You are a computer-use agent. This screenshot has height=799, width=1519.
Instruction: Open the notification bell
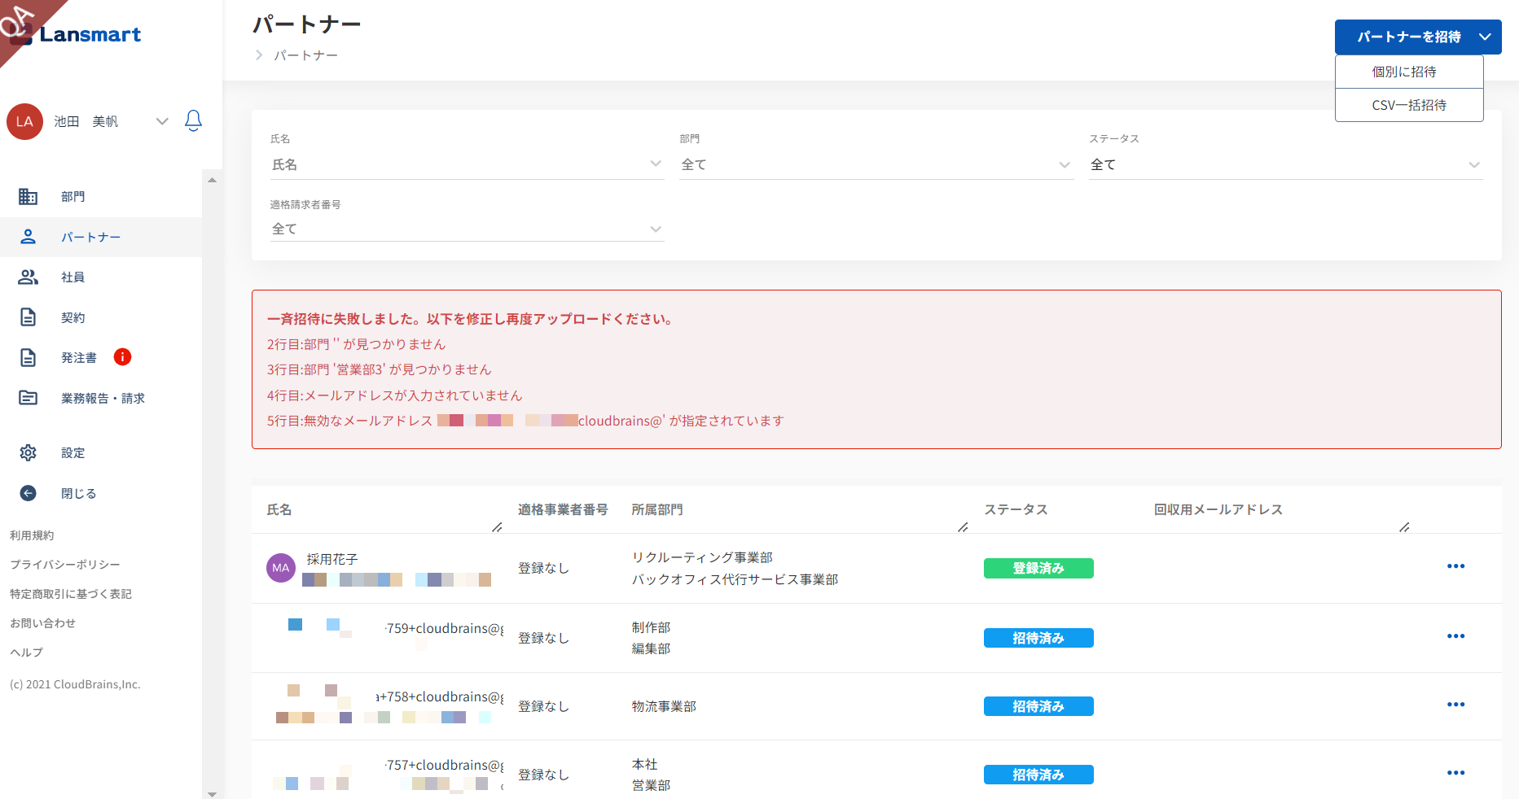193,121
